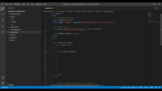Open the Run menu
This screenshot has height=91, width=162.
pos(32,4)
